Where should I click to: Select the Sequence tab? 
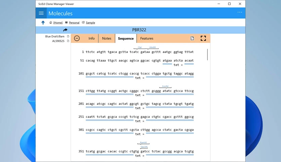click(x=126, y=38)
